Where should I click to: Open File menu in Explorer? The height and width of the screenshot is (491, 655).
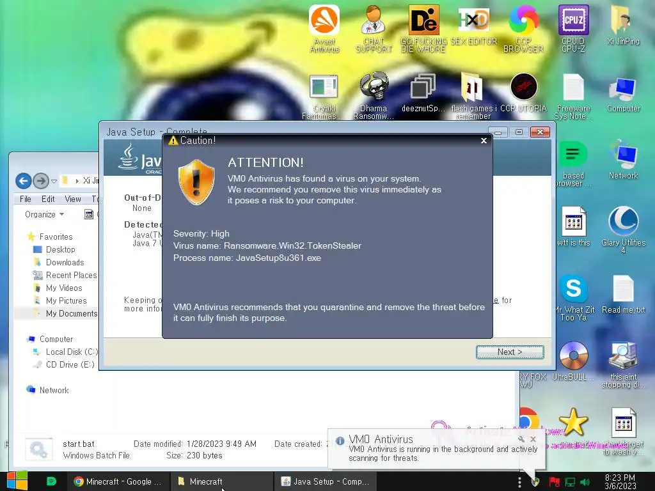26,199
